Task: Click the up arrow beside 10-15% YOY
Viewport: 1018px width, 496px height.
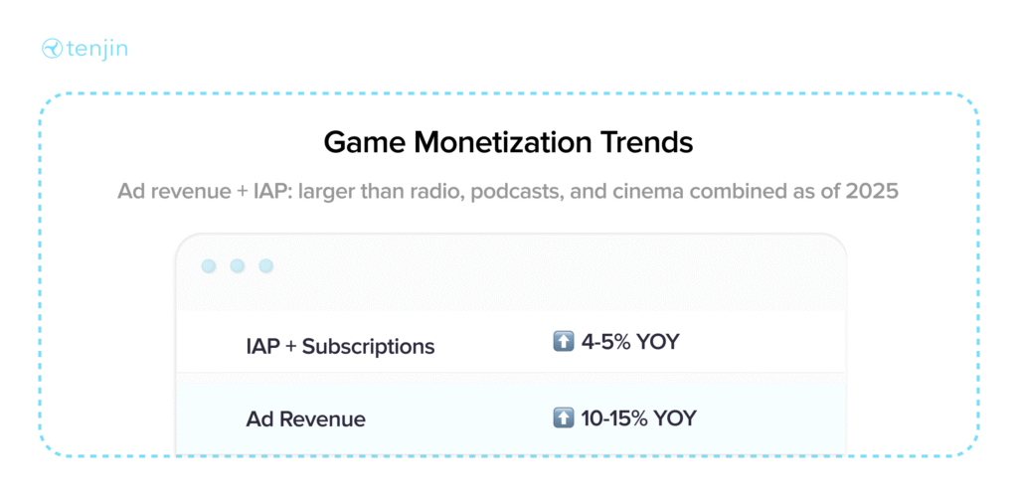Action: point(563,418)
